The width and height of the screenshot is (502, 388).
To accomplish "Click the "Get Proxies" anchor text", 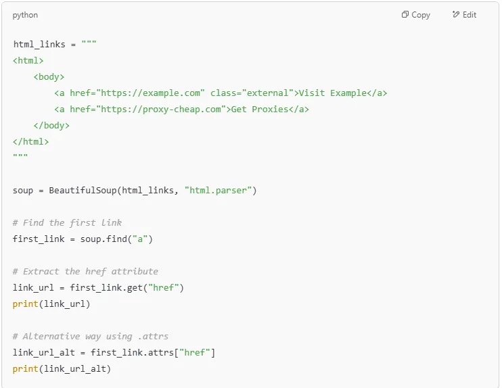I will click(x=260, y=110).
